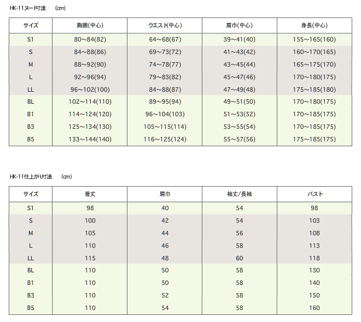Viewport: 361px width, 322px height.
Task: Click the bust value '140' in B1 row
Action: click(315, 283)
